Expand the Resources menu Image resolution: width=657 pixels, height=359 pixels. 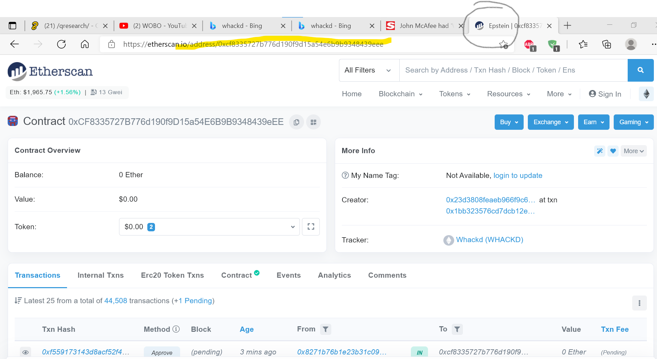click(509, 94)
